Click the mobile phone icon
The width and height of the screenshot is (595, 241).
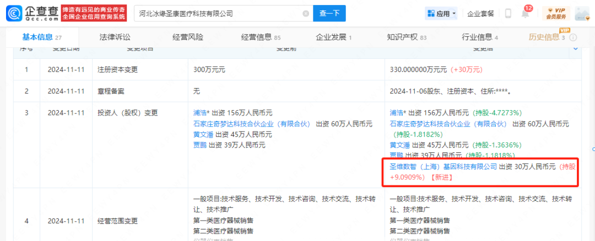508,14
